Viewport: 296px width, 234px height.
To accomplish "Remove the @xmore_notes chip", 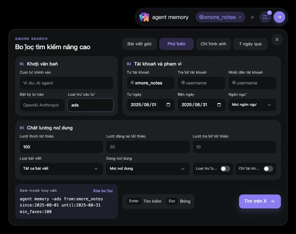I will [x=240, y=17].
